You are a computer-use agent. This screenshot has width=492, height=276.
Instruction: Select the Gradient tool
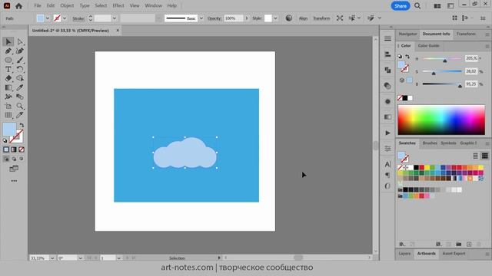(8, 87)
